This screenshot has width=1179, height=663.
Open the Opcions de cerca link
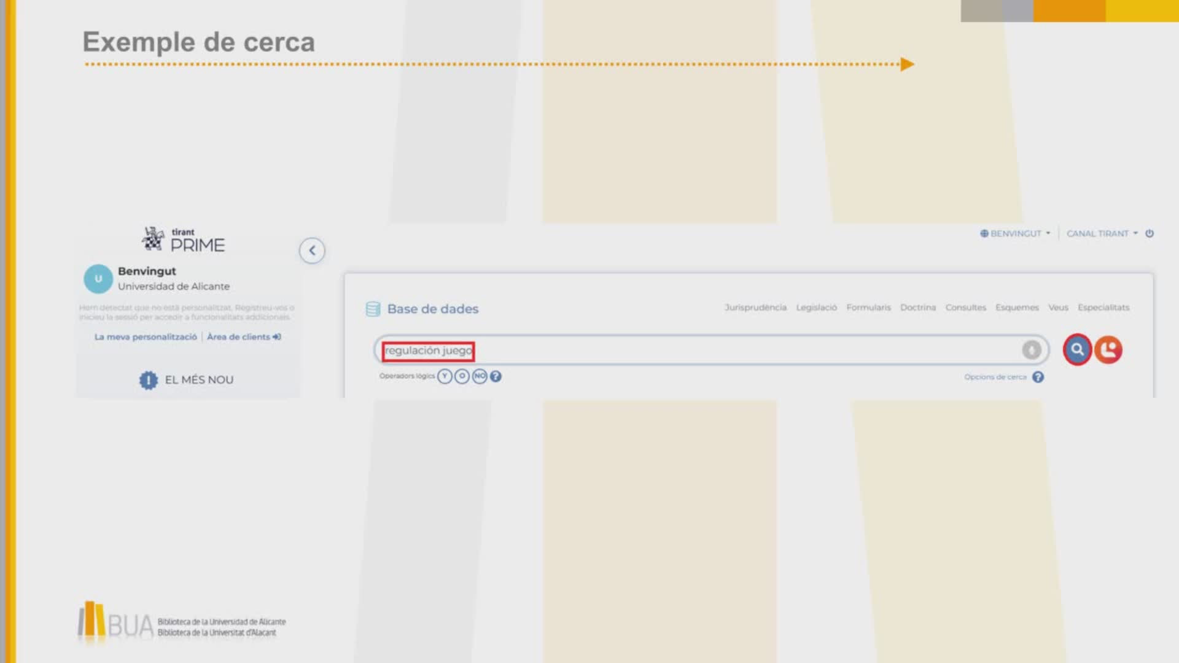pyautogui.click(x=995, y=377)
